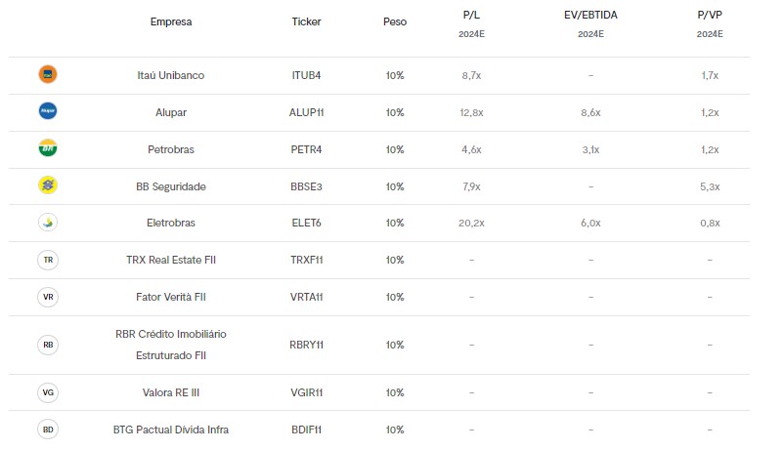This screenshot has height=450, width=784.
Task: Open the PETR4 ticker text
Action: tap(307, 149)
